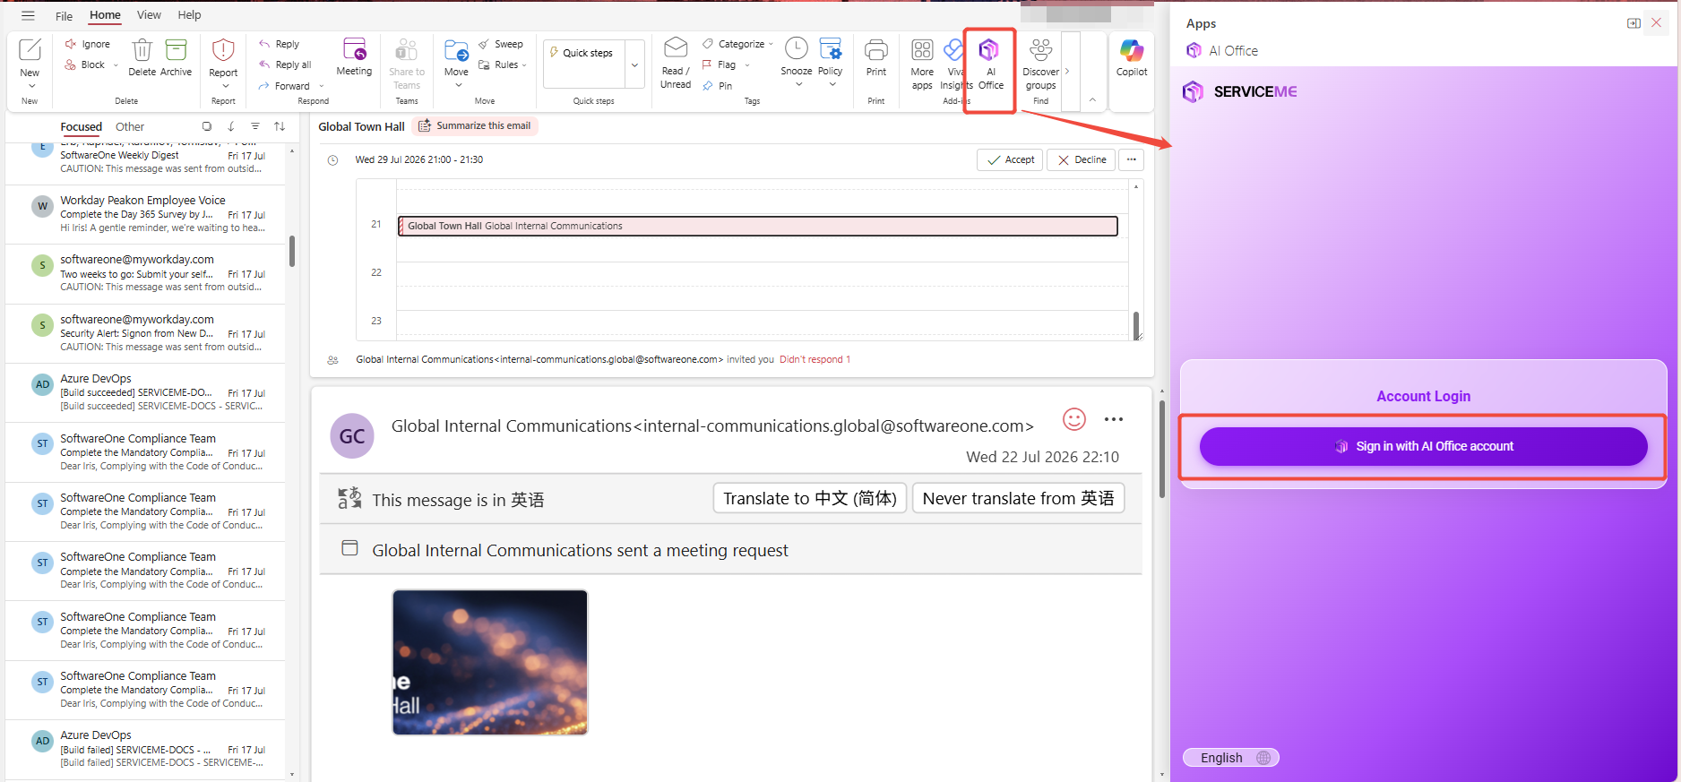This screenshot has height=782, width=1681.
Task: Open the Help tab
Action: click(189, 15)
